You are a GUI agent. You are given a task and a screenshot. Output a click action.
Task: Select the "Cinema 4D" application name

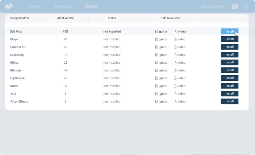coord(18,47)
